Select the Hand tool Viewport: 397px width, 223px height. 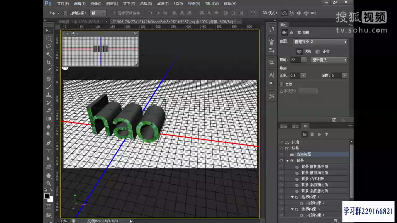coord(49,176)
